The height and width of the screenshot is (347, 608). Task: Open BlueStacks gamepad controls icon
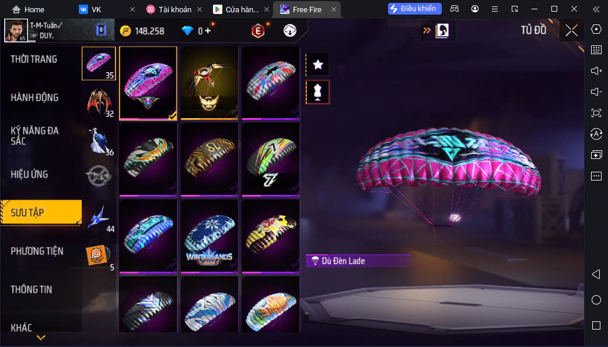point(455,9)
